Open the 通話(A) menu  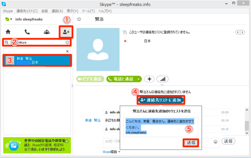(x=57, y=11)
